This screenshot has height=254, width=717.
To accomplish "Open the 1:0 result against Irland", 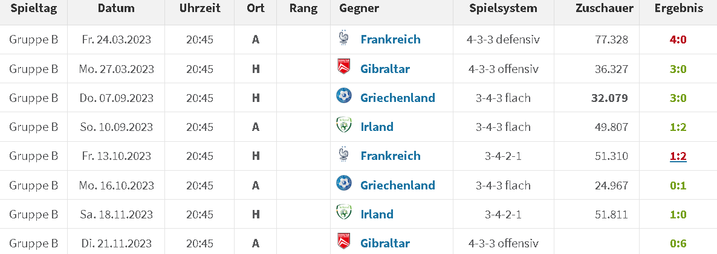I will tap(678, 214).
